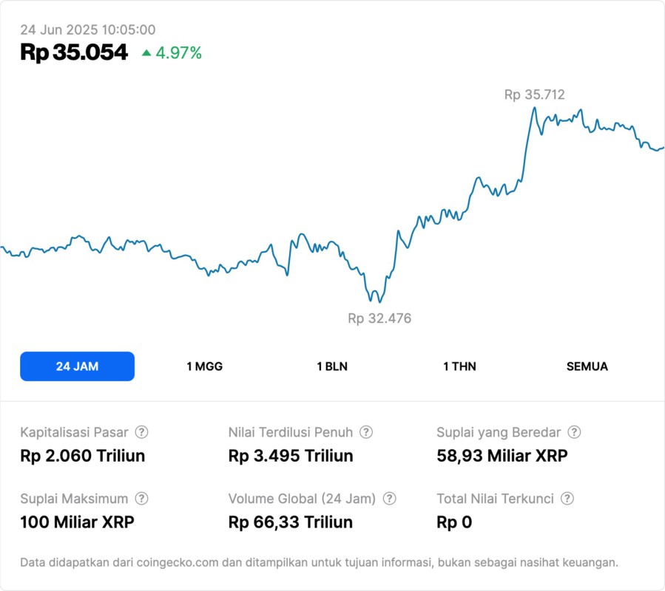Click the current price Rp 35.054
This screenshot has height=591, width=665.
74,52
